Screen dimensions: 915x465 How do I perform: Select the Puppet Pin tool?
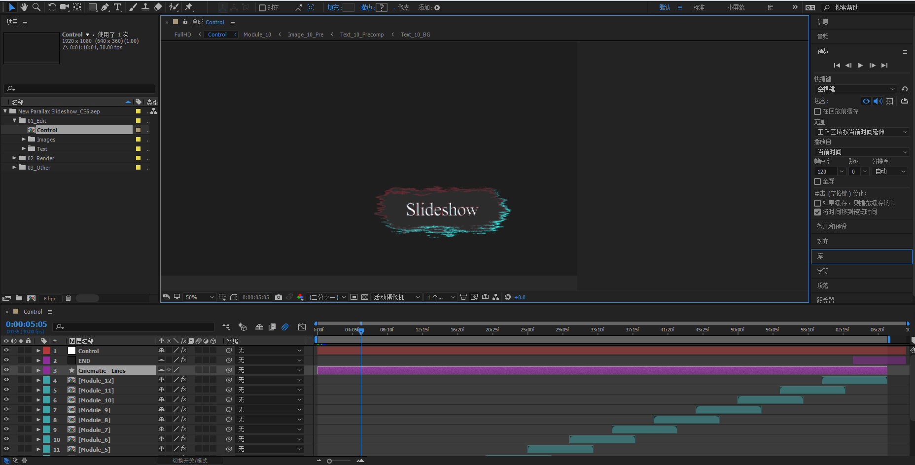click(x=188, y=7)
